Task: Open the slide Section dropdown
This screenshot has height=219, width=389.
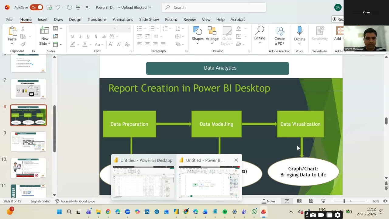Action: tap(57, 44)
